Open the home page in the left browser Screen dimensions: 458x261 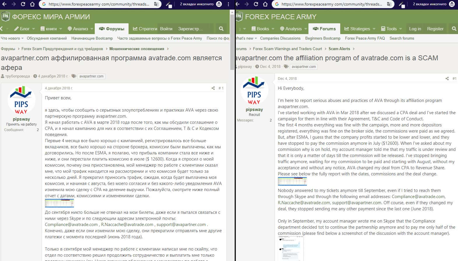[x=32, y=4]
